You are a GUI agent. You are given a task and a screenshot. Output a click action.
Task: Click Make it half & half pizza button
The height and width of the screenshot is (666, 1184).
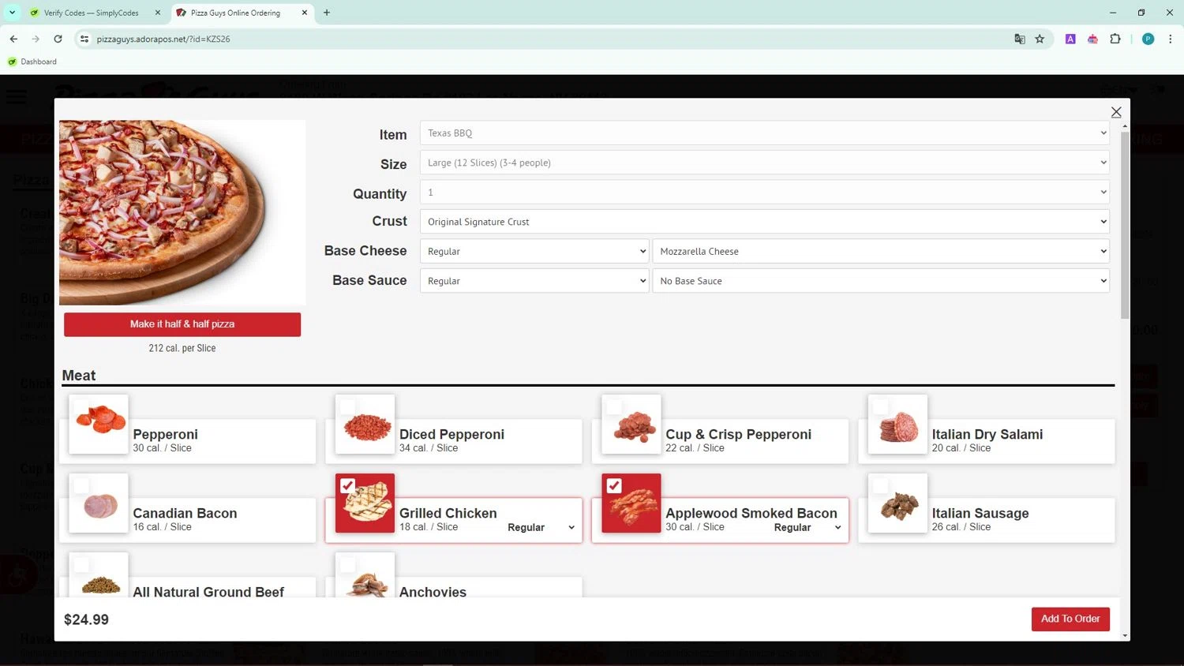182,324
